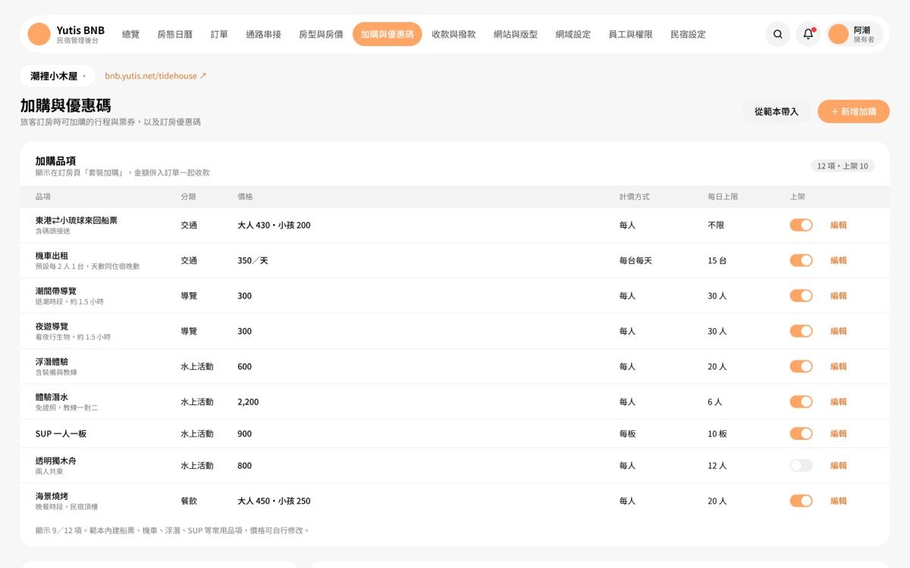Click 每台每天 pricing method cell

click(x=635, y=261)
